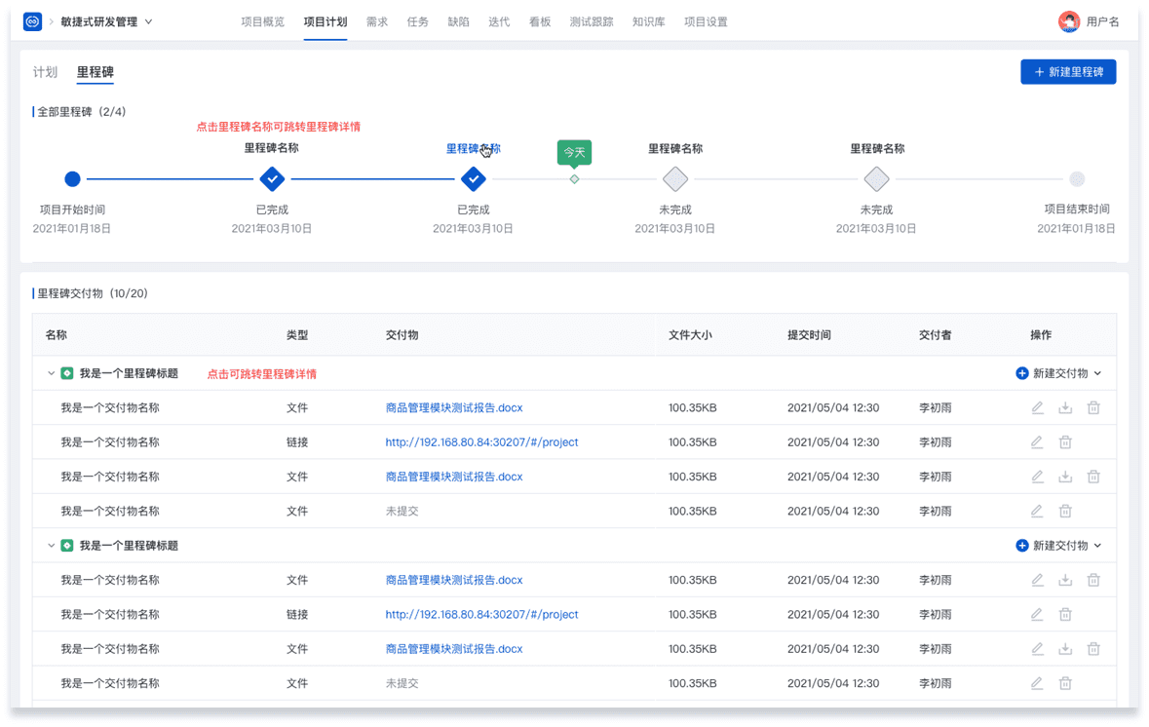This screenshot has width=1149, height=727.
Task: Click the 全部里程碑 (2/4) heading
Action: (x=81, y=112)
